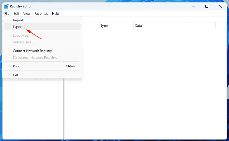Click Unload Hive... menu entry
This screenshot has width=229, height=141.
(x=42, y=42)
